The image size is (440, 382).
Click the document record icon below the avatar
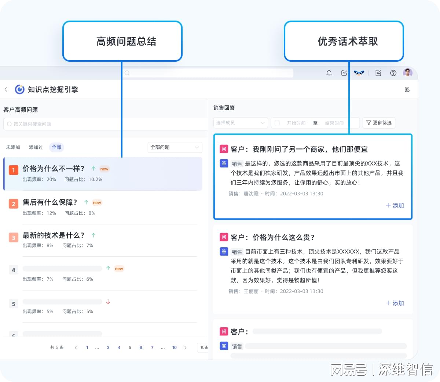(407, 89)
